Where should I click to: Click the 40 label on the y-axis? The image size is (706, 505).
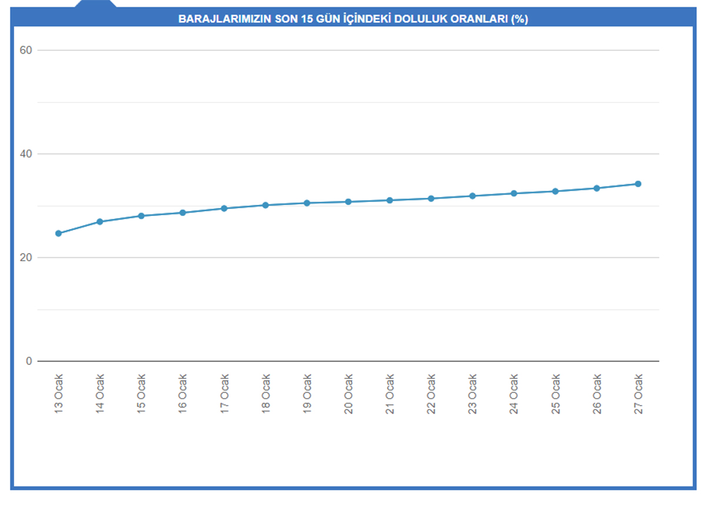25,154
